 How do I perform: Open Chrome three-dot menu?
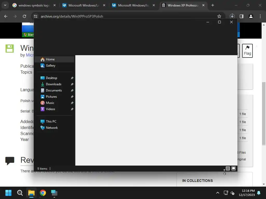(x=260, y=16)
